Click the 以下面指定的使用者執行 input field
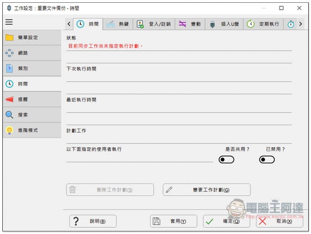The image size is (311, 234). pos(140,158)
